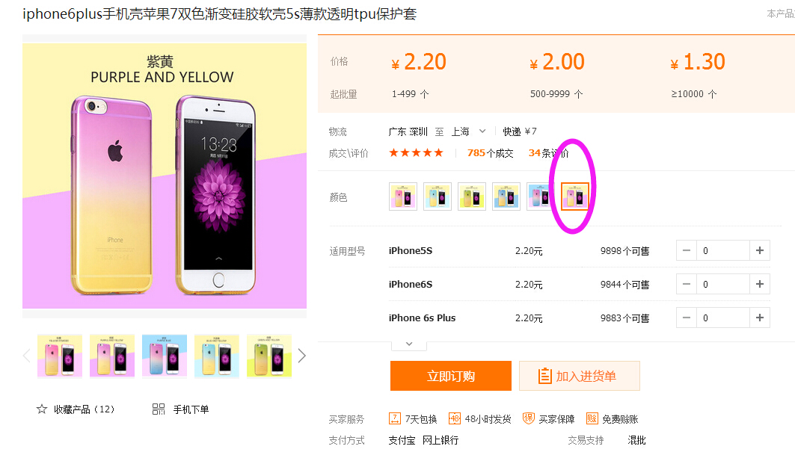Expand more models with the down chevron
Image resolution: width=795 pixels, height=455 pixels.
tap(409, 344)
